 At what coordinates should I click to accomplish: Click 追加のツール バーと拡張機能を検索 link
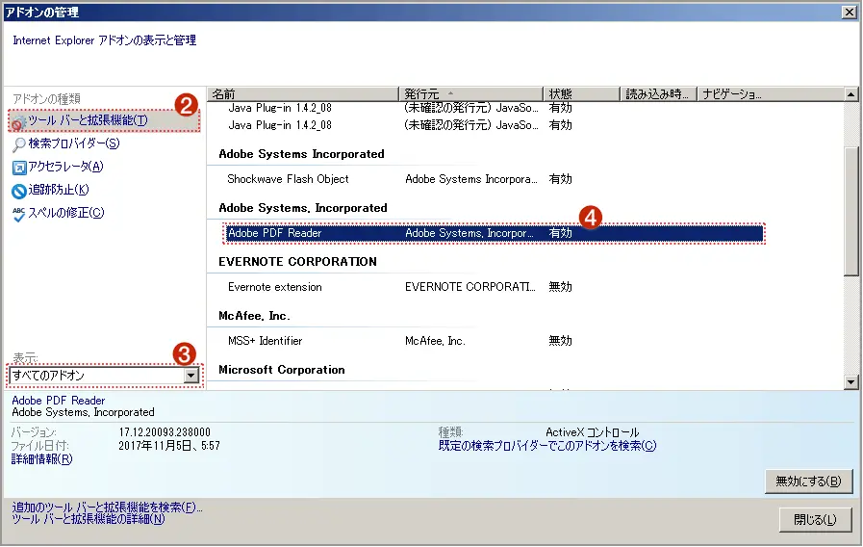point(107,507)
